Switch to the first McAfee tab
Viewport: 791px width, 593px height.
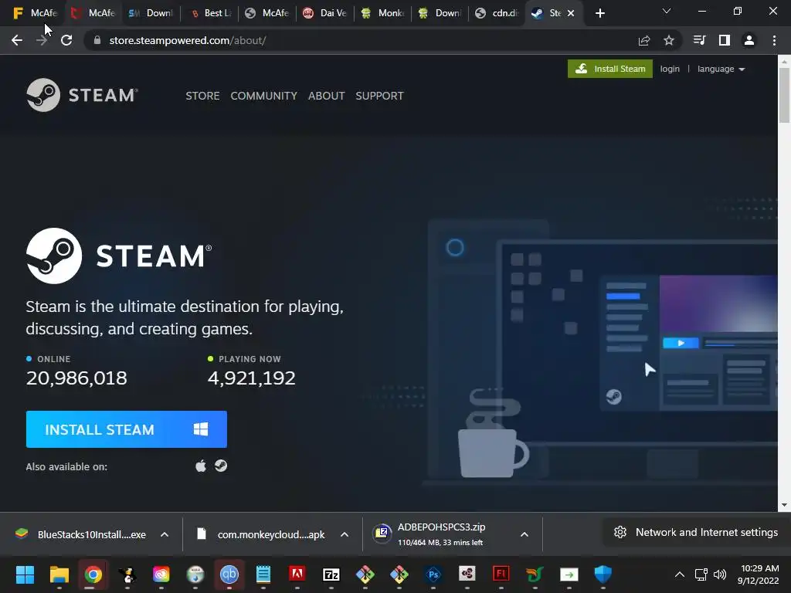point(34,13)
